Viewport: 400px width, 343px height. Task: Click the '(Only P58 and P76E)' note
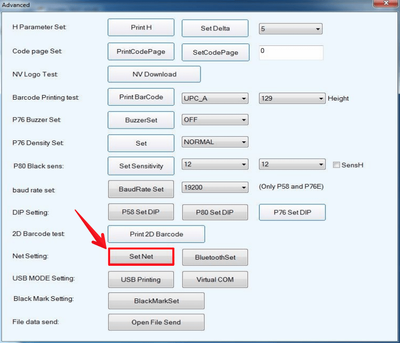point(291,187)
